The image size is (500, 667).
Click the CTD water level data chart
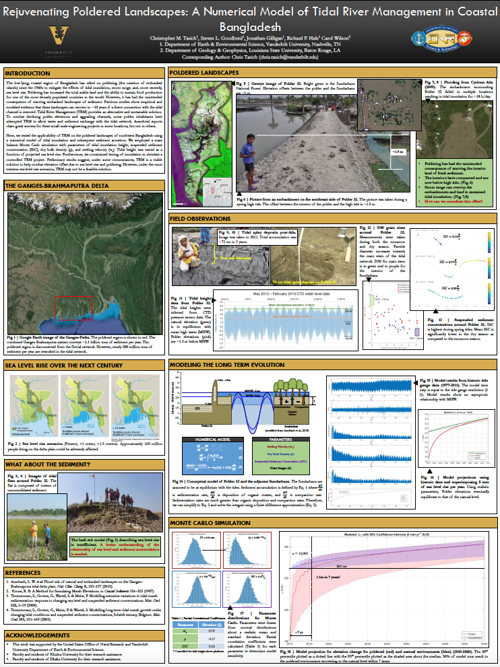pos(285,320)
